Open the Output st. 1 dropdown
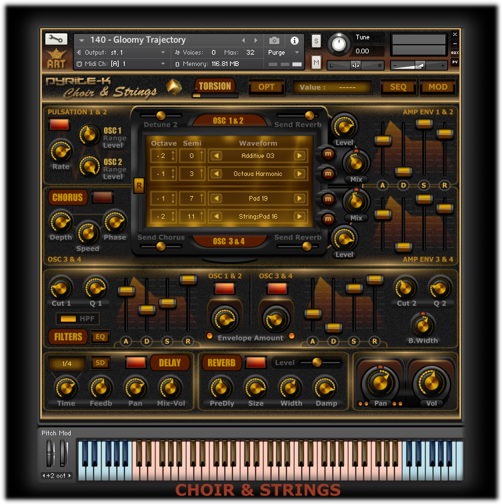This screenshot has height=504, width=502. tap(163, 52)
